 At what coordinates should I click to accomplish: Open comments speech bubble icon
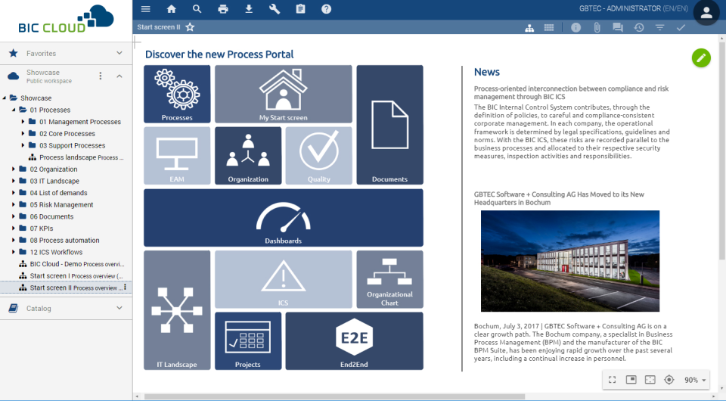click(x=618, y=28)
